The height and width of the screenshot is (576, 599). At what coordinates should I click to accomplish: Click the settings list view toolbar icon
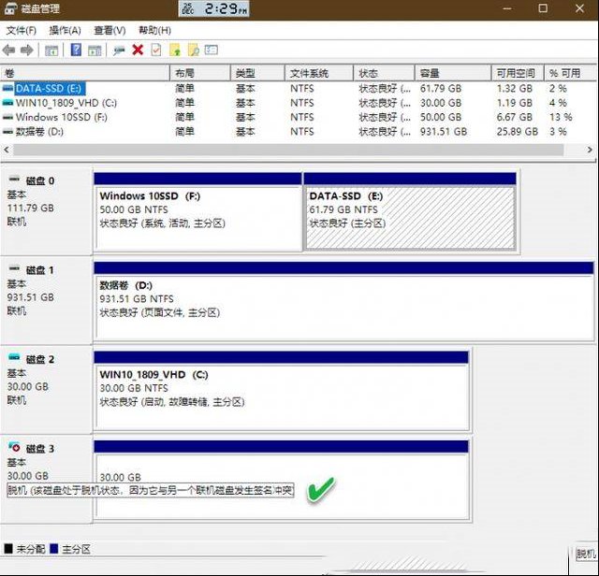212,50
